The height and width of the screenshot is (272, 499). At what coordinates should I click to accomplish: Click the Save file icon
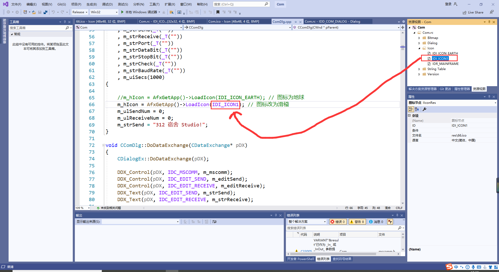coord(40,12)
